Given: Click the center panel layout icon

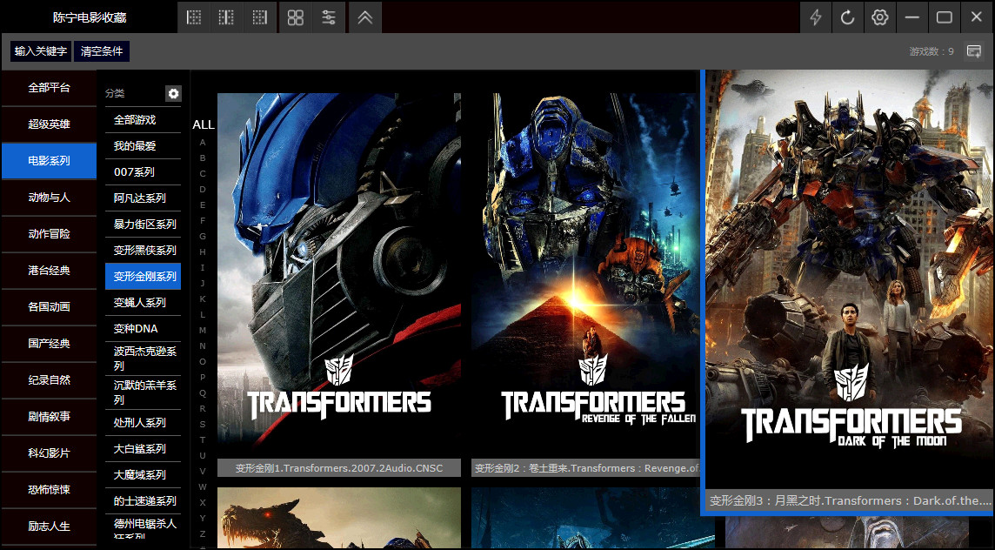Looking at the screenshot, I should coord(226,17).
